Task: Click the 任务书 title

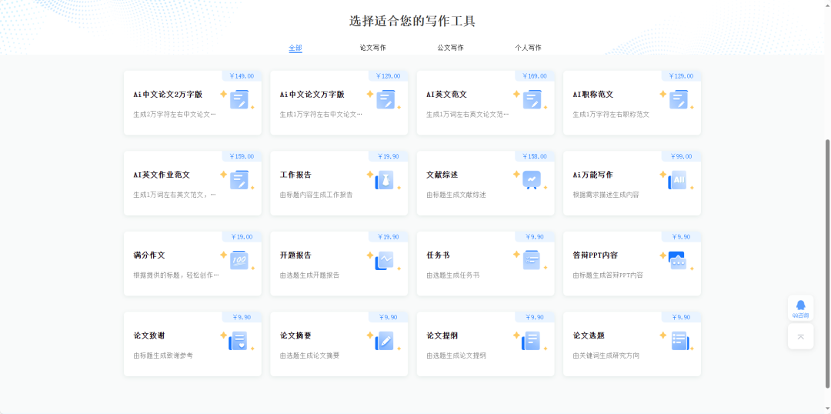Action: click(438, 255)
